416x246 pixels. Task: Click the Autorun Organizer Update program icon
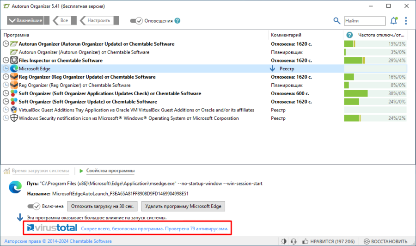point(14,44)
